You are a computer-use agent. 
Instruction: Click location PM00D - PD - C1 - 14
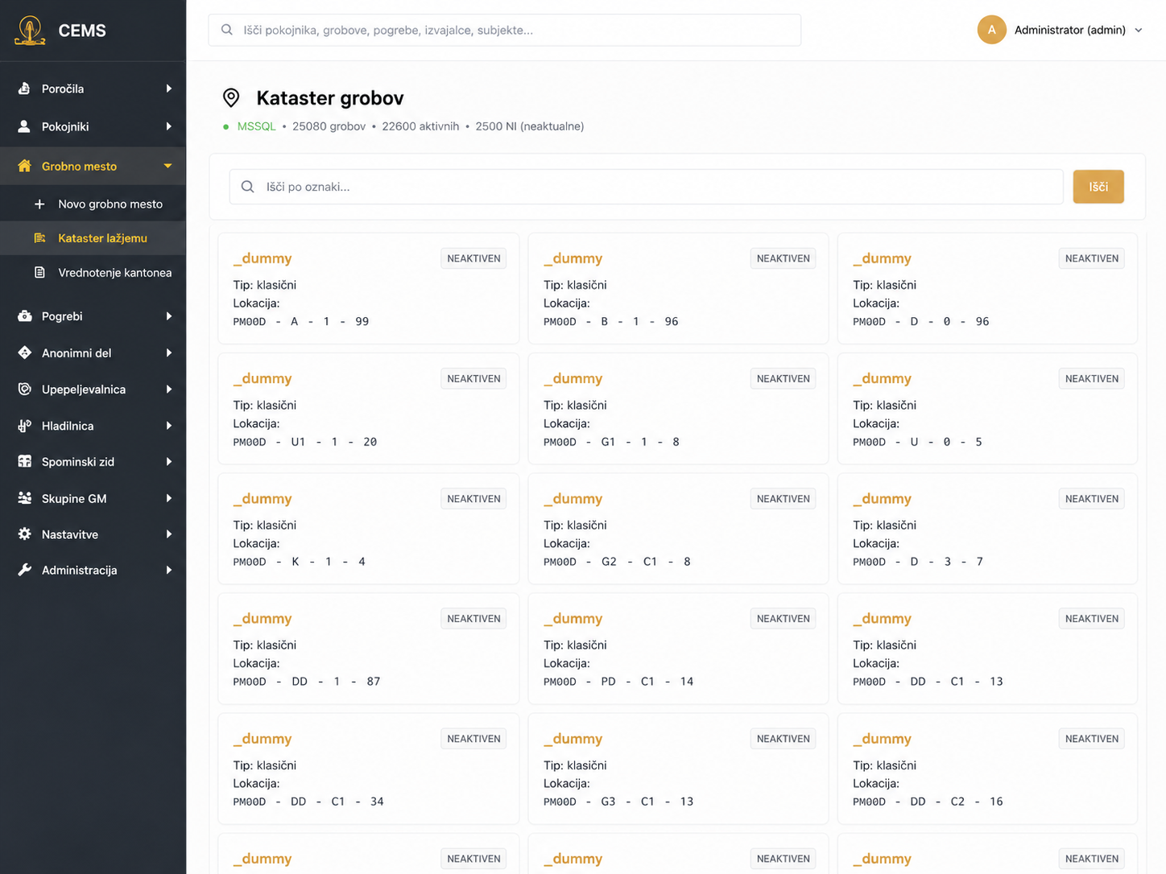click(x=618, y=682)
